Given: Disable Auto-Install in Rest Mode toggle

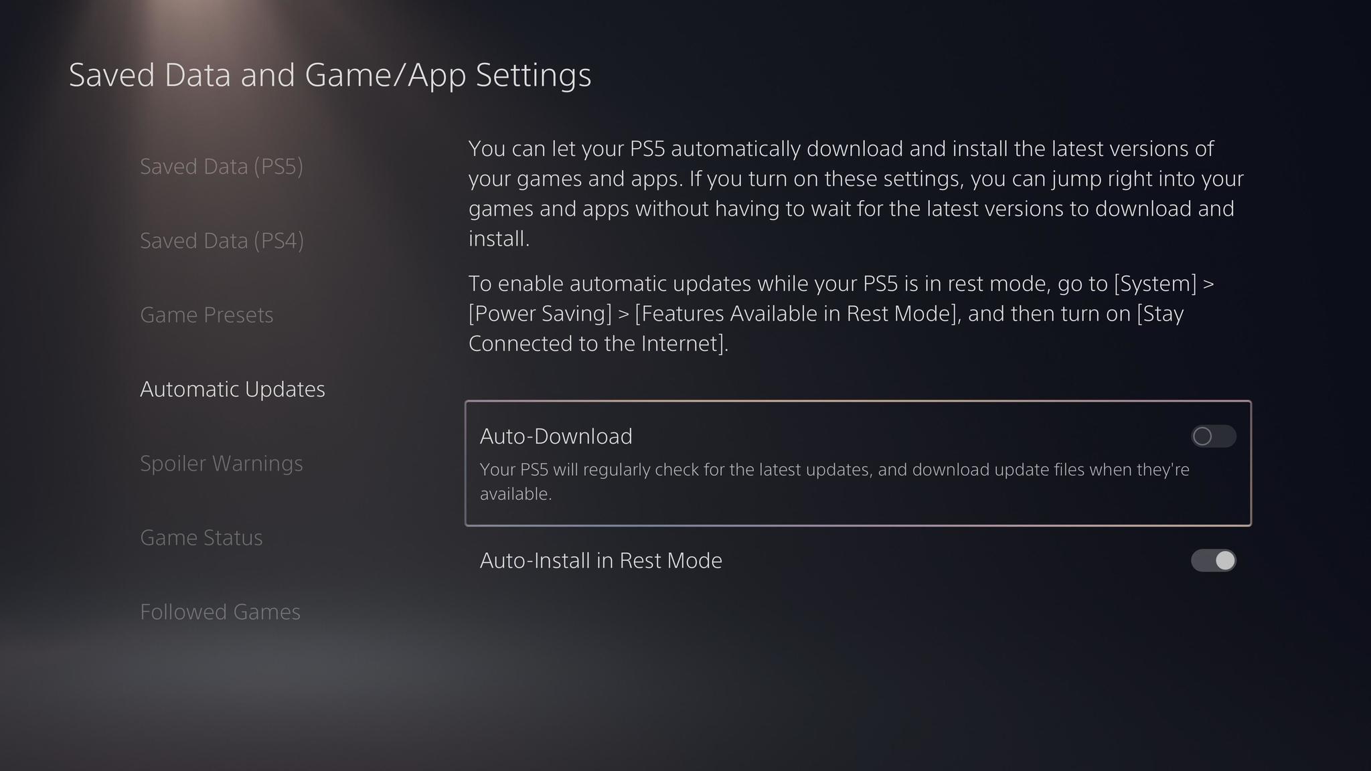Looking at the screenshot, I should [x=1213, y=560].
